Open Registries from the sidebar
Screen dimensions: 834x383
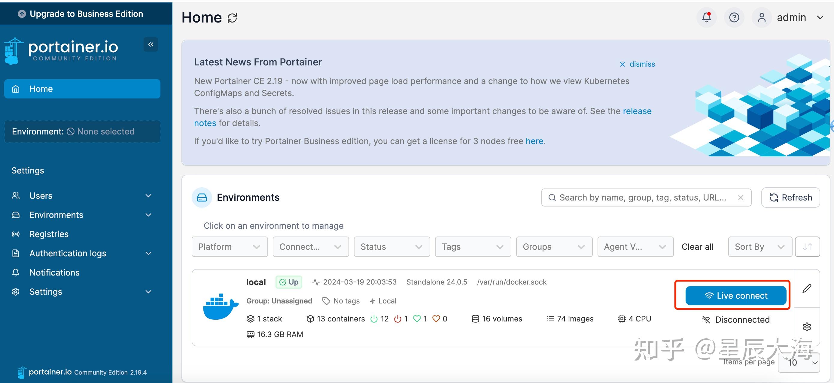coord(49,234)
